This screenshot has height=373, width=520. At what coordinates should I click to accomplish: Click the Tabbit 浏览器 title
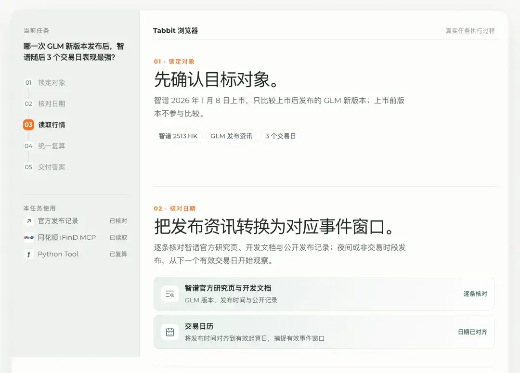pyautogui.click(x=175, y=30)
